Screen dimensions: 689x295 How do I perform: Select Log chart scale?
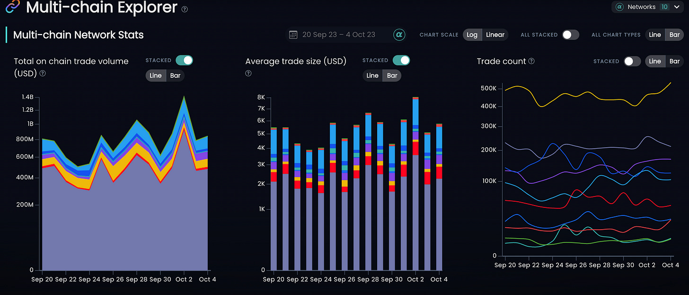pyautogui.click(x=472, y=35)
